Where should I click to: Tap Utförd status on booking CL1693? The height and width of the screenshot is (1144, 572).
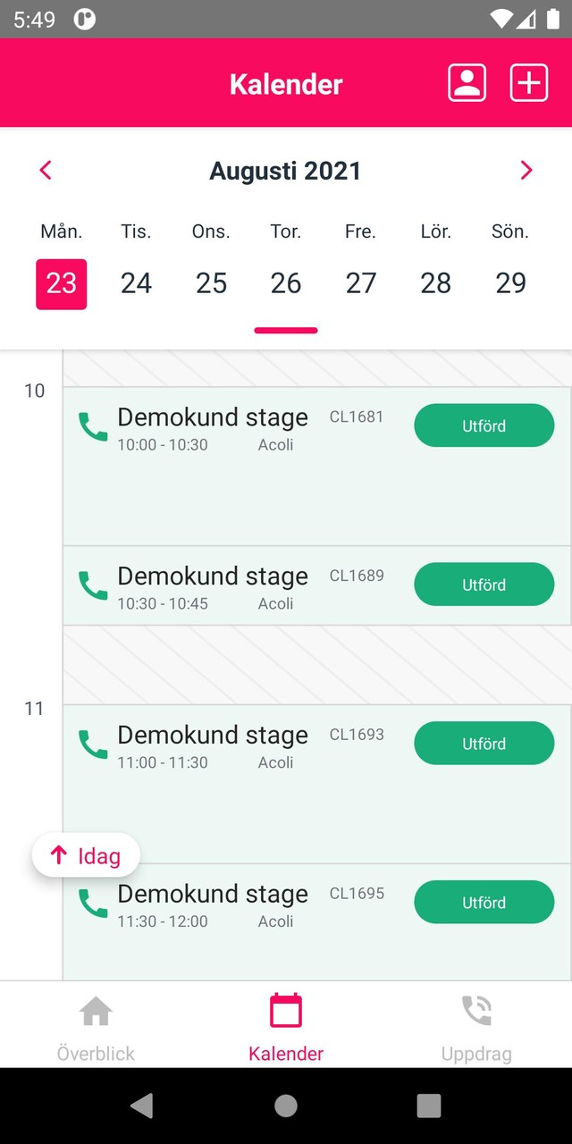tap(484, 744)
